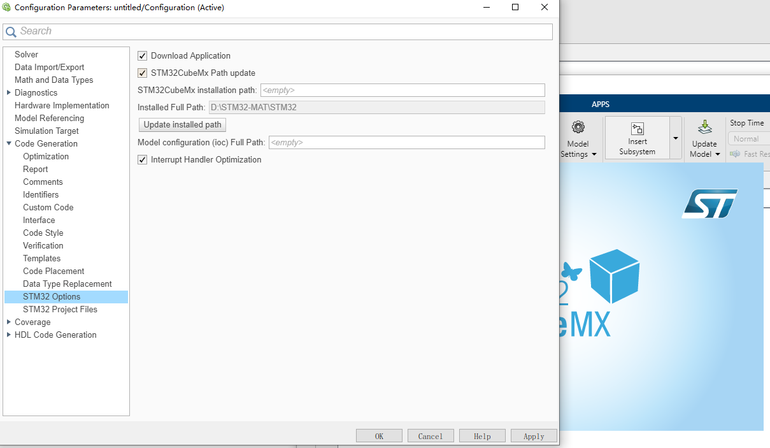770x448 pixels.
Task: Click Apply to save changes
Action: click(x=533, y=435)
